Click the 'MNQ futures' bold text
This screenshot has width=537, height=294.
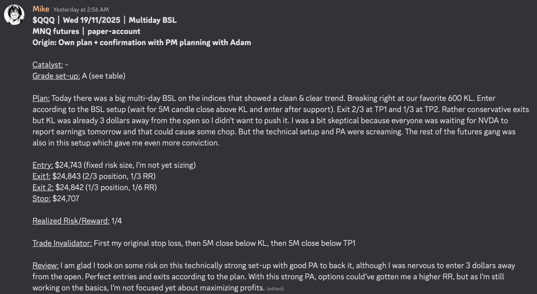click(x=56, y=31)
